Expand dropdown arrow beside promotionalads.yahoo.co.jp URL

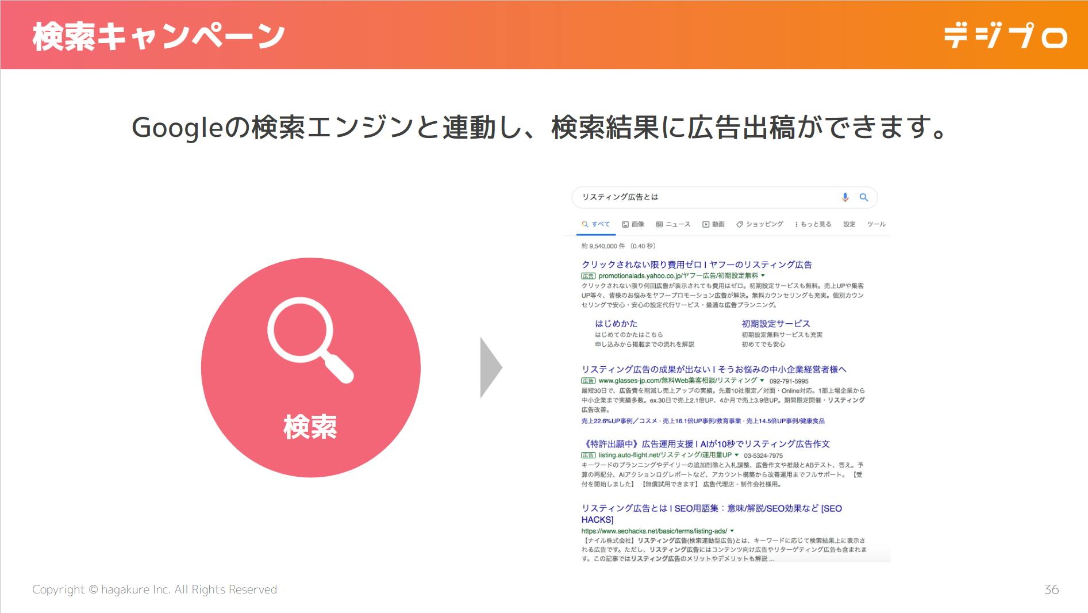[763, 276]
